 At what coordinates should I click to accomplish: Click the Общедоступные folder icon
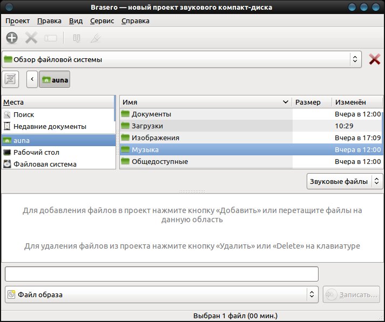[125, 161]
